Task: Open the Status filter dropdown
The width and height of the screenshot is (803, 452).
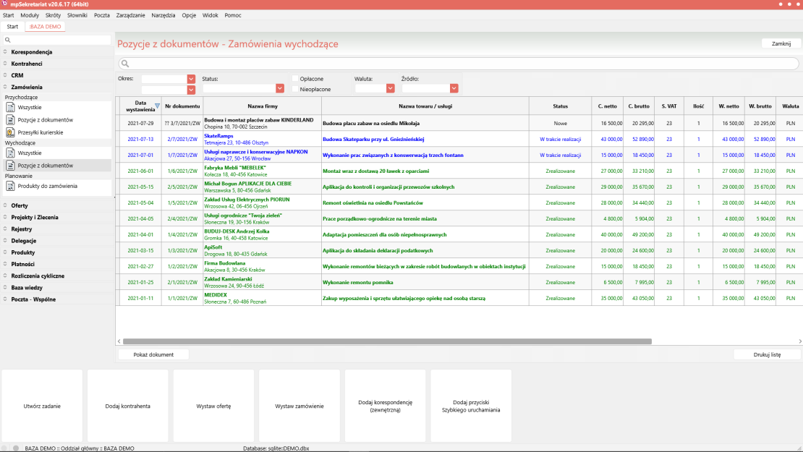Action: coord(279,88)
